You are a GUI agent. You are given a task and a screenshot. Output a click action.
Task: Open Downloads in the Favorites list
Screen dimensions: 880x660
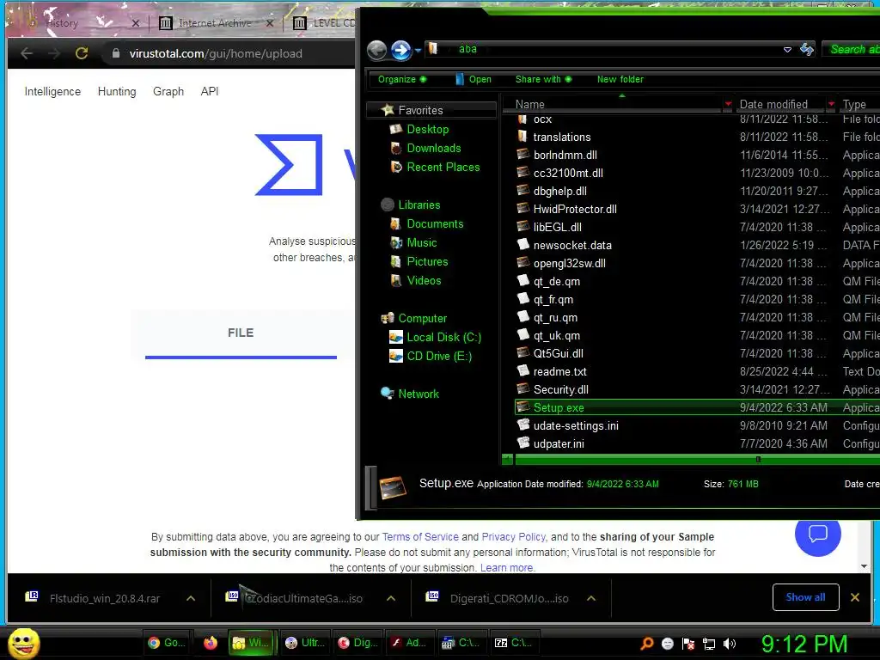point(433,148)
